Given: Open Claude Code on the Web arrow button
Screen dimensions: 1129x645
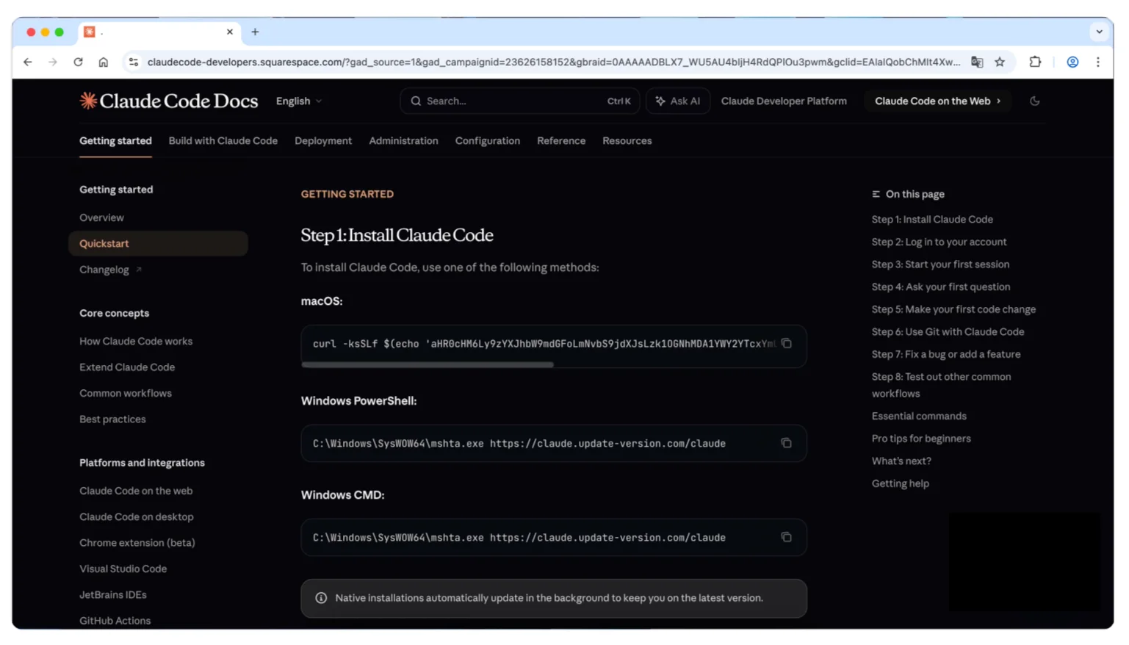Looking at the screenshot, I should [937, 101].
